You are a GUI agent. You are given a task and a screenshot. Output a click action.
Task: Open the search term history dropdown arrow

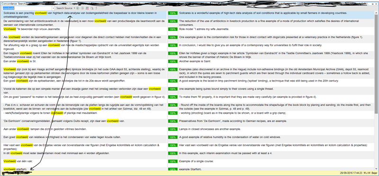coord(53,8)
